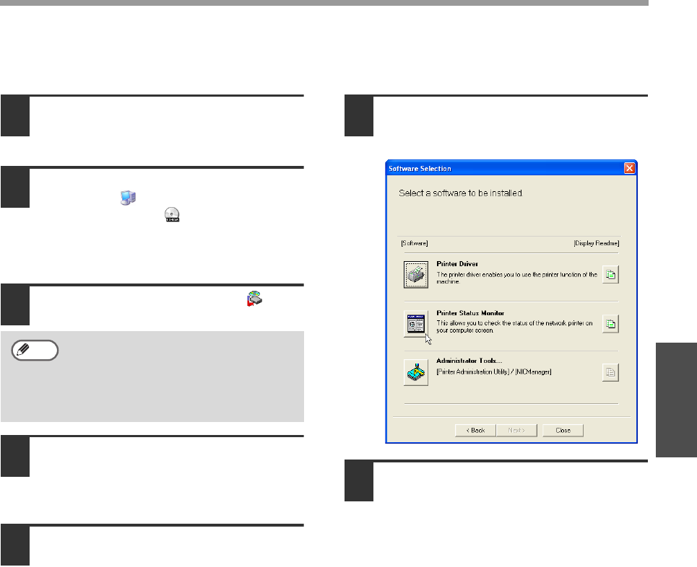Click the Printer Driver install icon button

(415, 274)
